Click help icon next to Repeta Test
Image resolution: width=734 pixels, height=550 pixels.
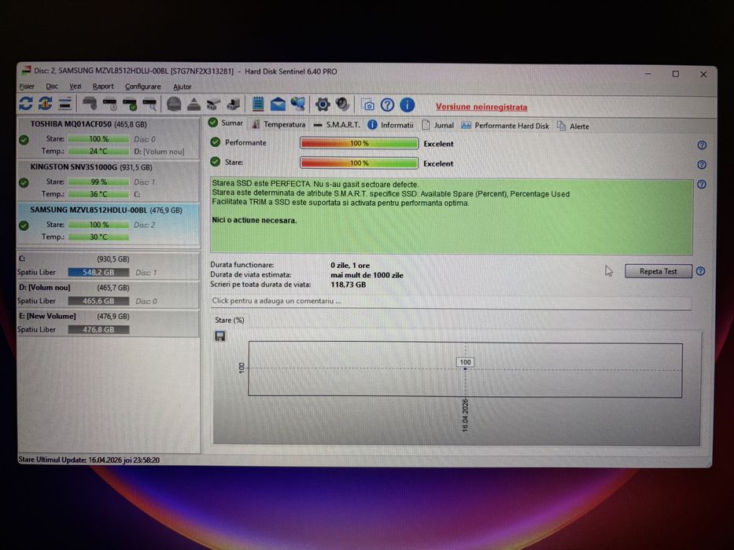coord(701,271)
